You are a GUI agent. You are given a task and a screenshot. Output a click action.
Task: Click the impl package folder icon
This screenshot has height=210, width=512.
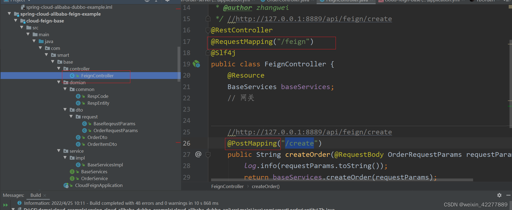72,158
